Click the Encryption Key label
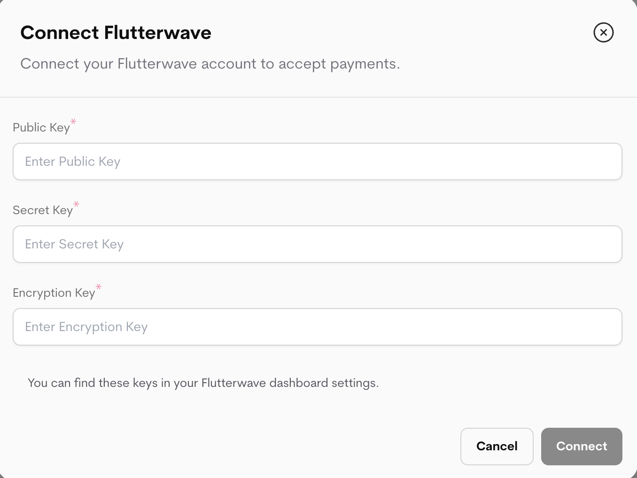This screenshot has height=478, width=637. pyautogui.click(x=53, y=293)
